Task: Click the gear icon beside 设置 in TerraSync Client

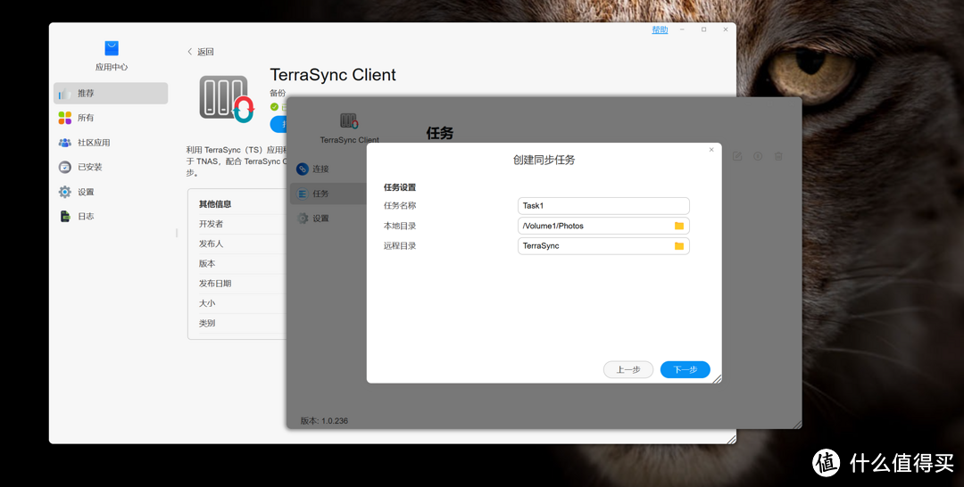Action: tap(303, 218)
